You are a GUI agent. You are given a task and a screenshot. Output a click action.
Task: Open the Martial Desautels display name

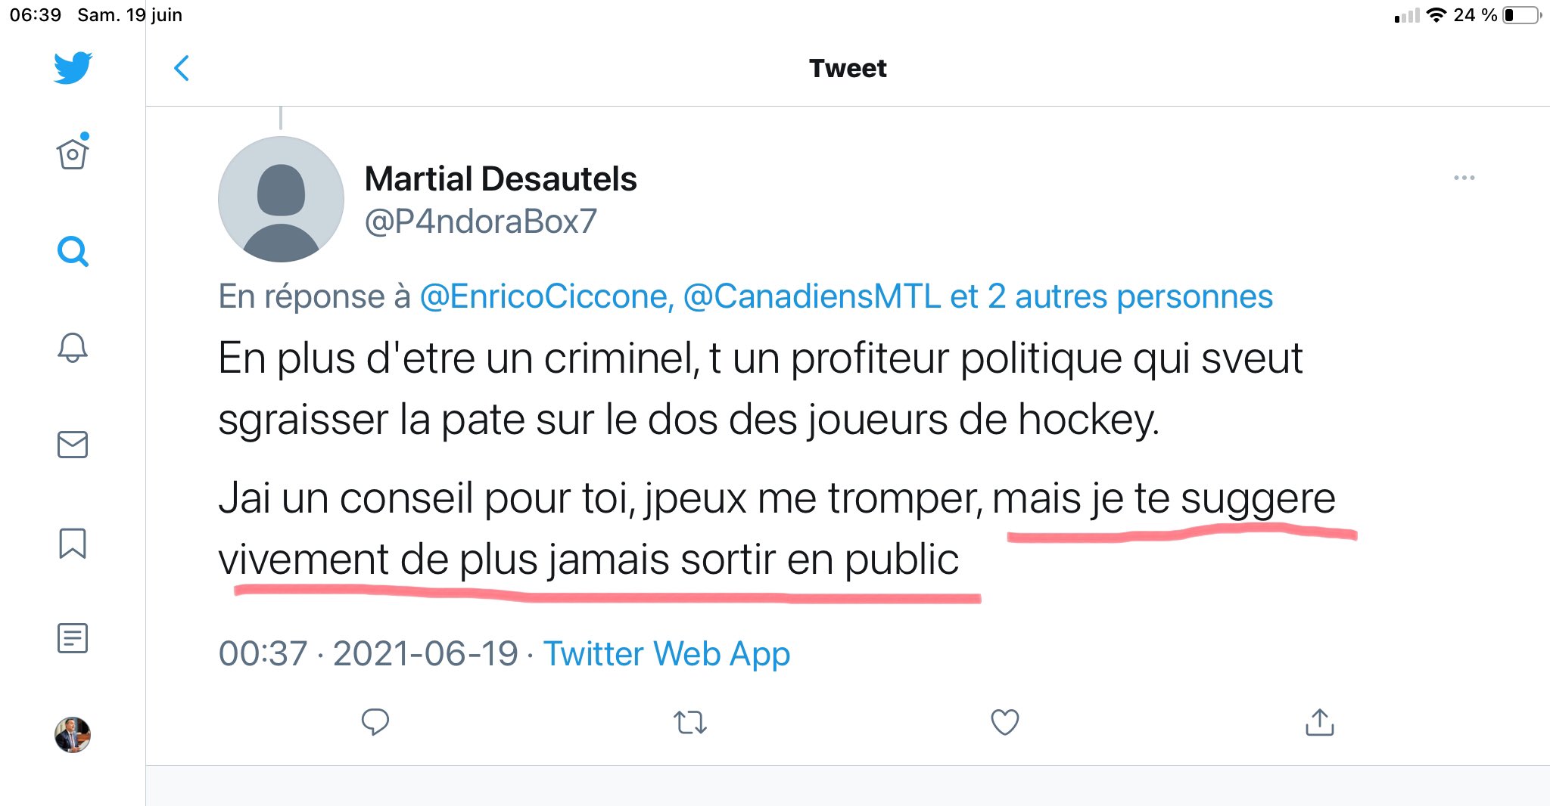coord(500,179)
